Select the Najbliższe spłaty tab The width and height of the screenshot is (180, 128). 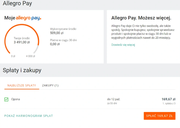coord(22,85)
